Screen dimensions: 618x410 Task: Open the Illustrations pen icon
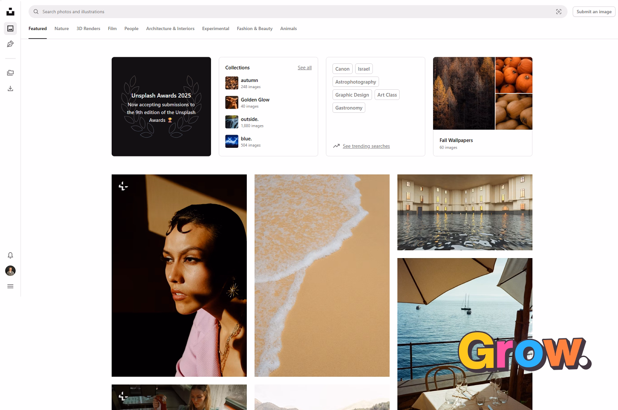click(10, 44)
